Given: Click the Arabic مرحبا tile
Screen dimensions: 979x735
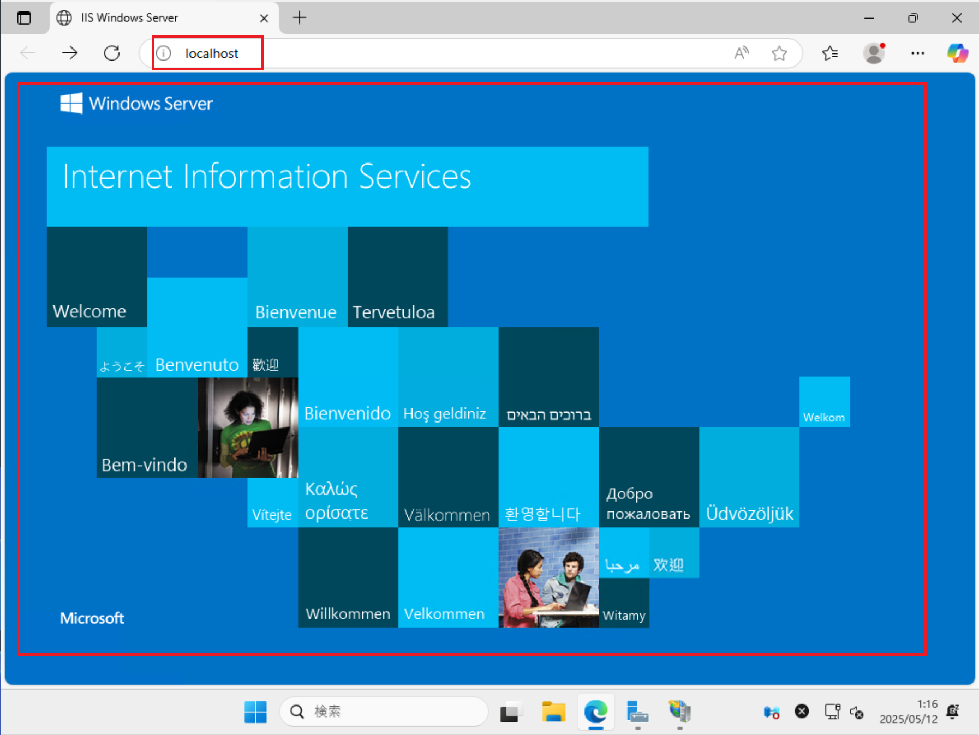Looking at the screenshot, I should [624, 553].
